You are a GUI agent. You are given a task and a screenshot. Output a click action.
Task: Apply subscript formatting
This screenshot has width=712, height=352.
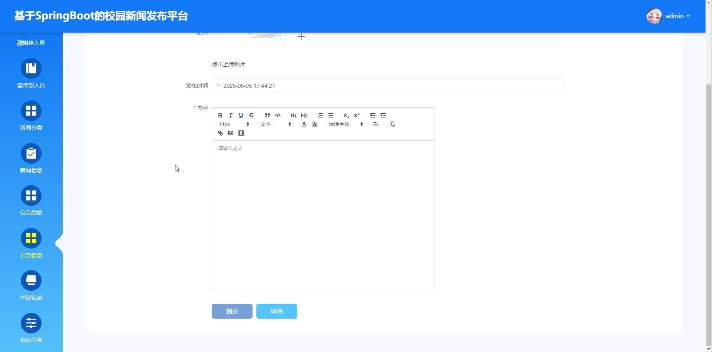click(x=346, y=115)
